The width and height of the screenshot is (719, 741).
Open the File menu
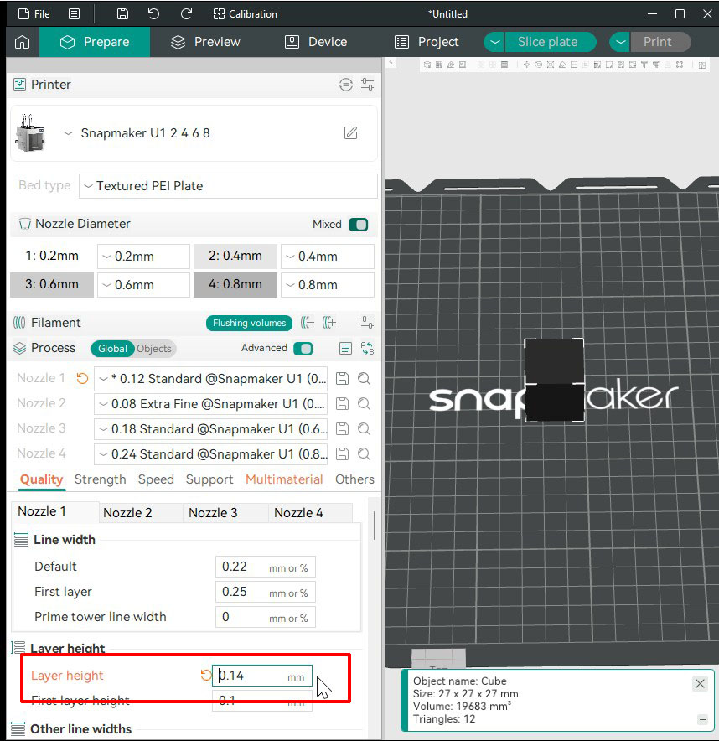pyautogui.click(x=34, y=13)
